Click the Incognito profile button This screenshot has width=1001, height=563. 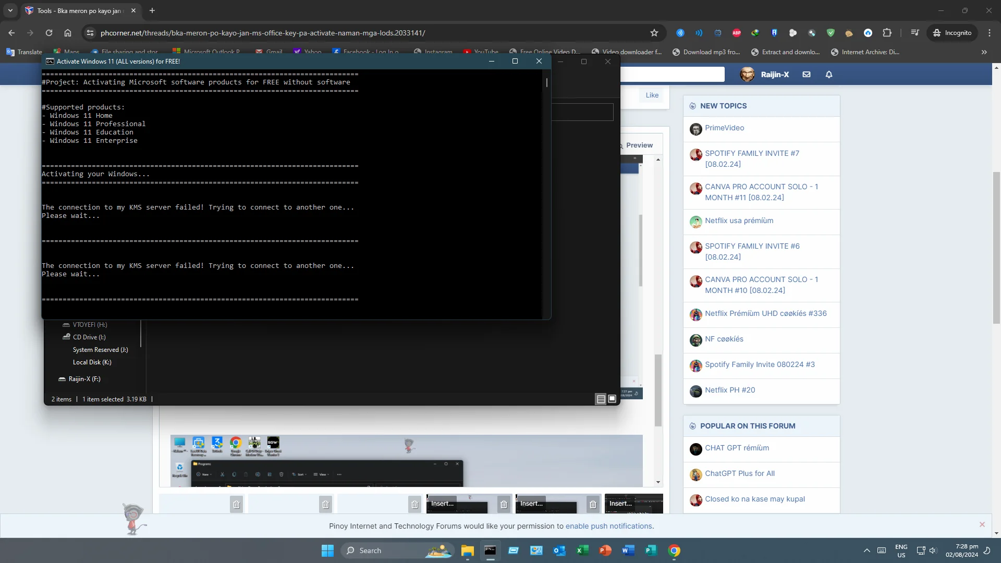tap(952, 33)
